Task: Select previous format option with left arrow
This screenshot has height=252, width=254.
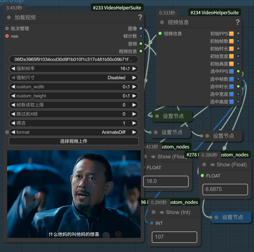Action: [13, 132]
